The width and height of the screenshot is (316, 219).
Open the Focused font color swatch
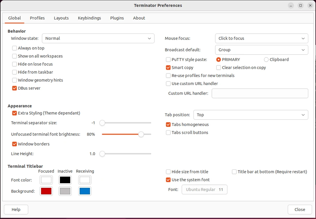coord(46,180)
